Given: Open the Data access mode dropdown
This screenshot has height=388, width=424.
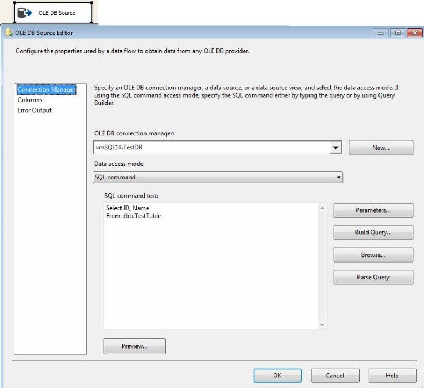Looking at the screenshot, I should coord(218,177).
